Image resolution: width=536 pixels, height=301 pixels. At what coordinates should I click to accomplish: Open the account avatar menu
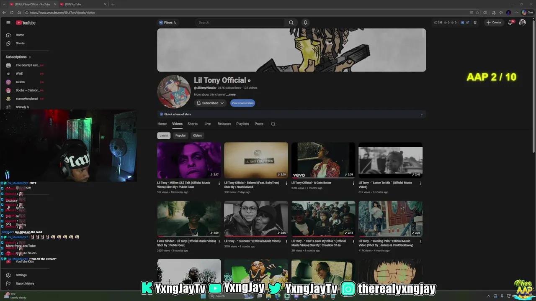(x=522, y=23)
